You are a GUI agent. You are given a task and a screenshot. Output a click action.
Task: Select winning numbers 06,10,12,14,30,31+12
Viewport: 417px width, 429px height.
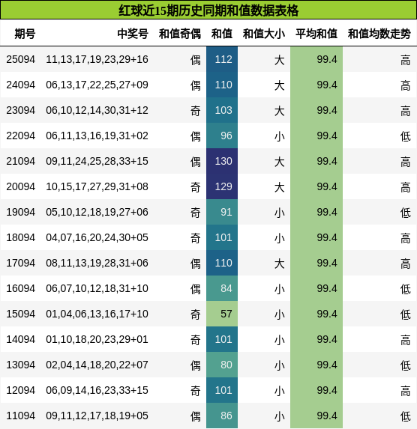pyautogui.click(x=97, y=110)
